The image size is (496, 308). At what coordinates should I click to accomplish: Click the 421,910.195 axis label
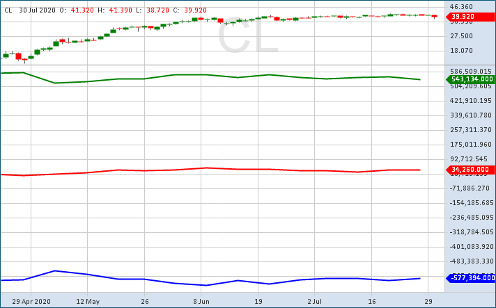[471, 101]
